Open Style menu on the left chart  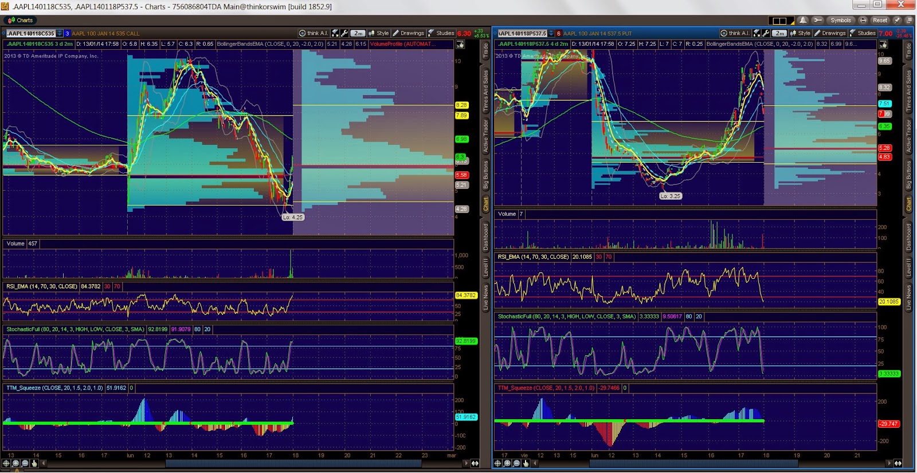coord(378,33)
